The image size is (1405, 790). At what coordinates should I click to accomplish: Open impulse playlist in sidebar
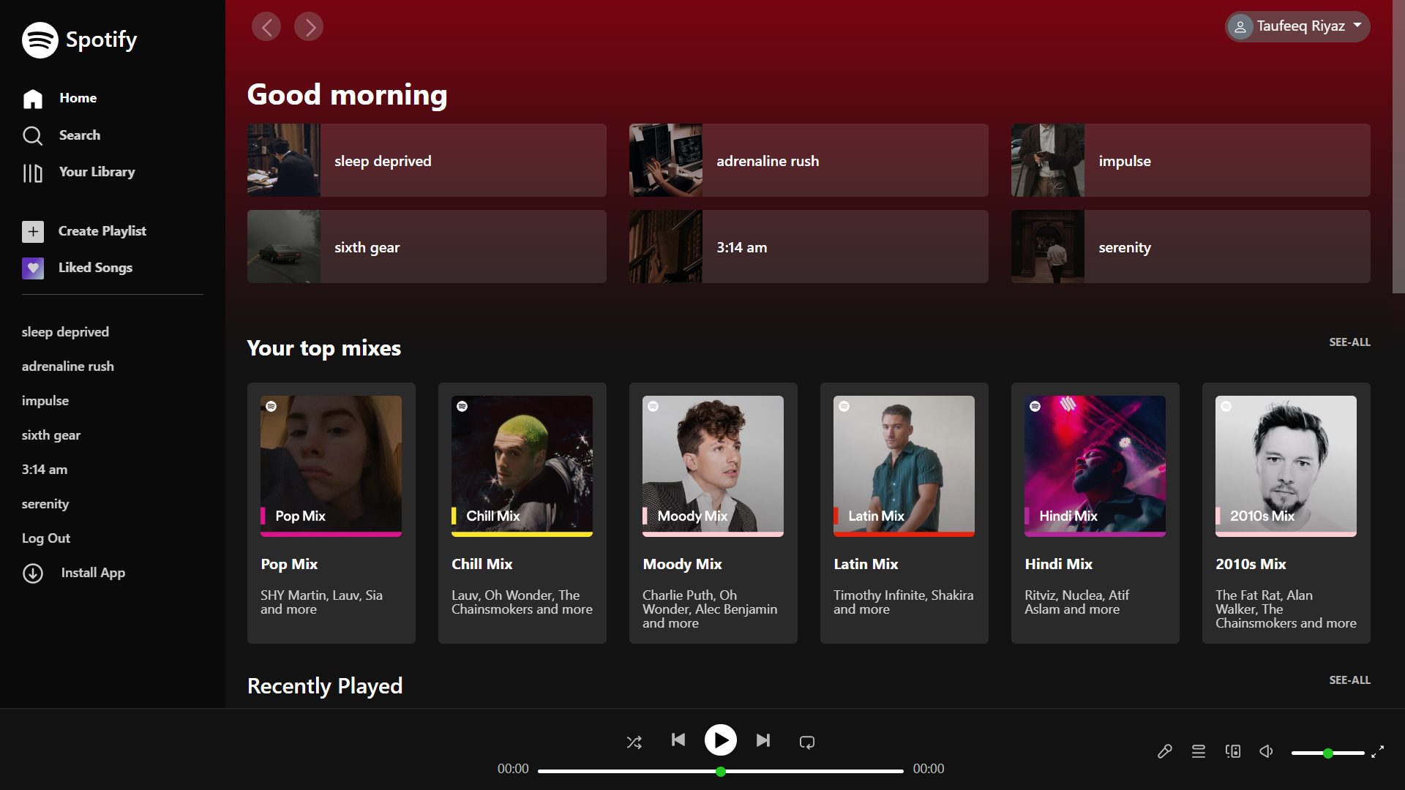[x=45, y=401]
